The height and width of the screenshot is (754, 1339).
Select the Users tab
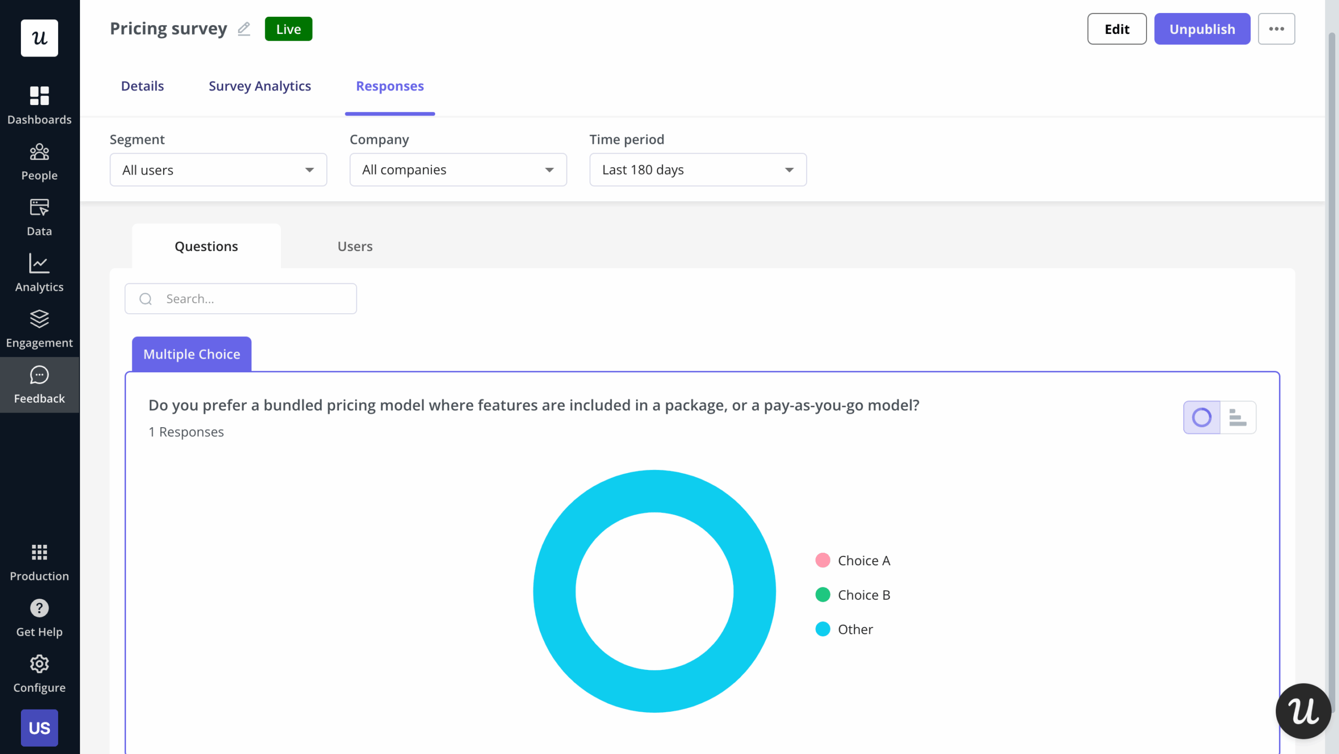[355, 246]
